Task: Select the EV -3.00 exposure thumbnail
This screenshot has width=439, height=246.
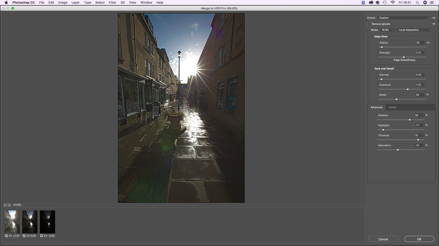Action: (x=47, y=222)
